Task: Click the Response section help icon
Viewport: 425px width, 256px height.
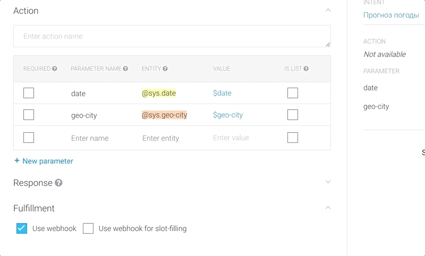Action: pyautogui.click(x=58, y=183)
